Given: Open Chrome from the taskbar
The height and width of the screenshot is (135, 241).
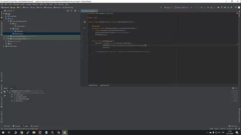Looking at the screenshot, I should 21,132.
